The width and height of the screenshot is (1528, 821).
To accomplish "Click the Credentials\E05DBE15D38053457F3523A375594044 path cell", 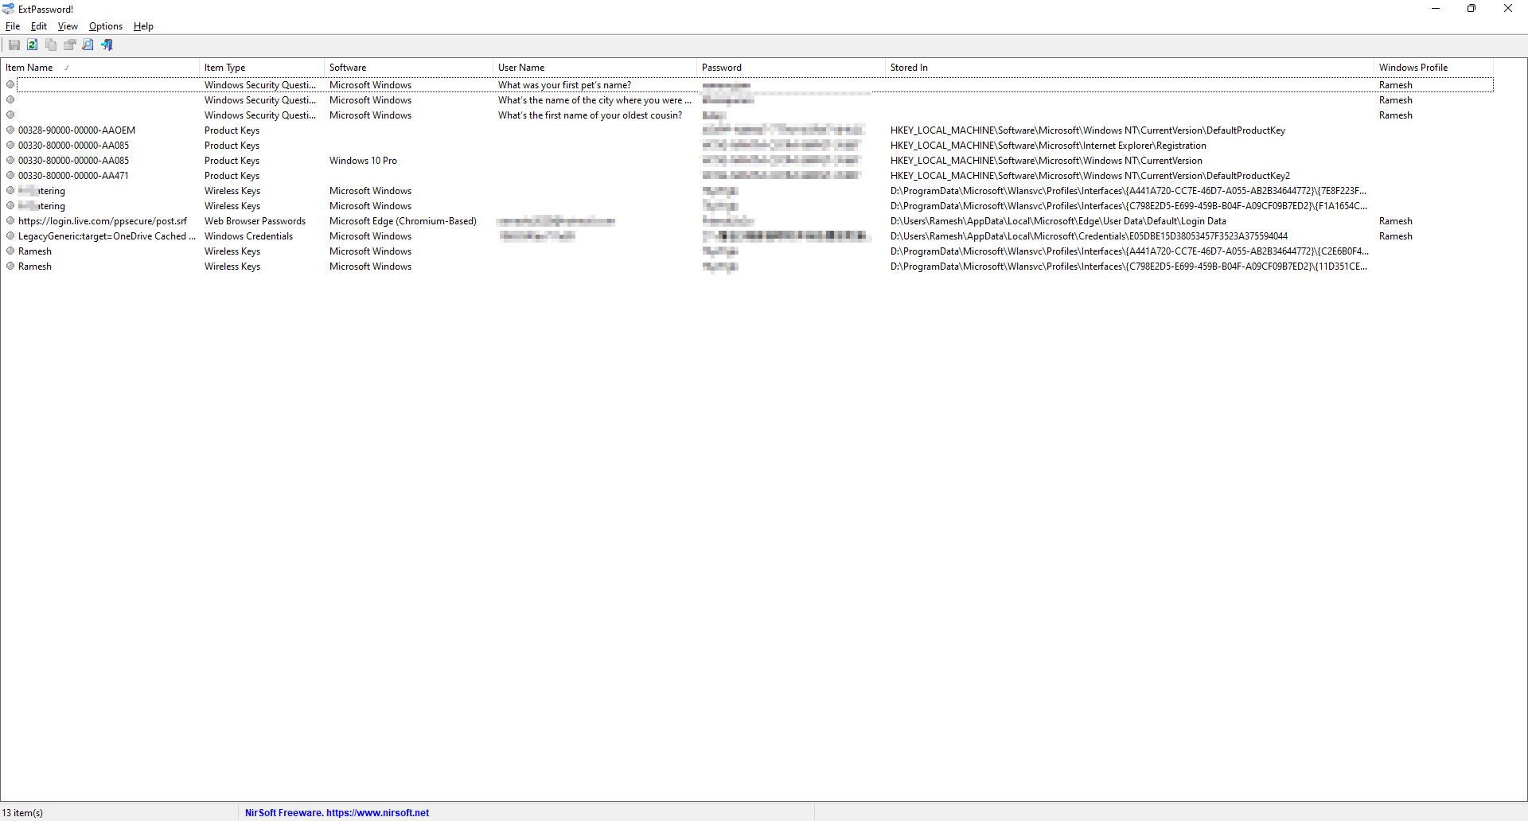I will [1089, 236].
